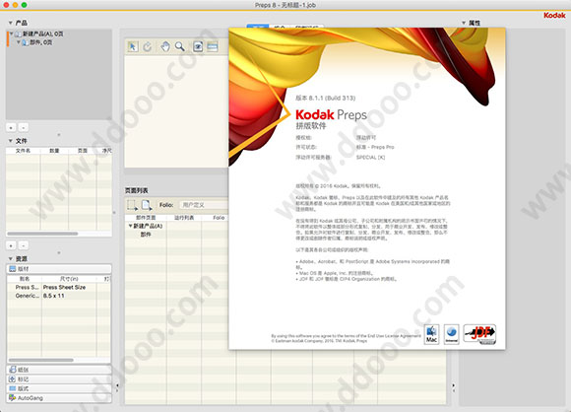
Task: Activate the hand pan tool
Action: click(165, 46)
